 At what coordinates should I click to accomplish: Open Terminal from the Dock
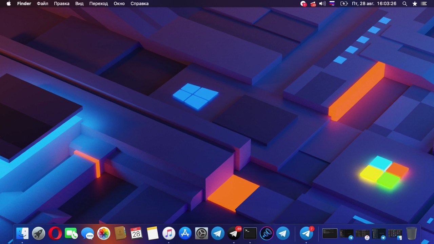click(x=250, y=233)
